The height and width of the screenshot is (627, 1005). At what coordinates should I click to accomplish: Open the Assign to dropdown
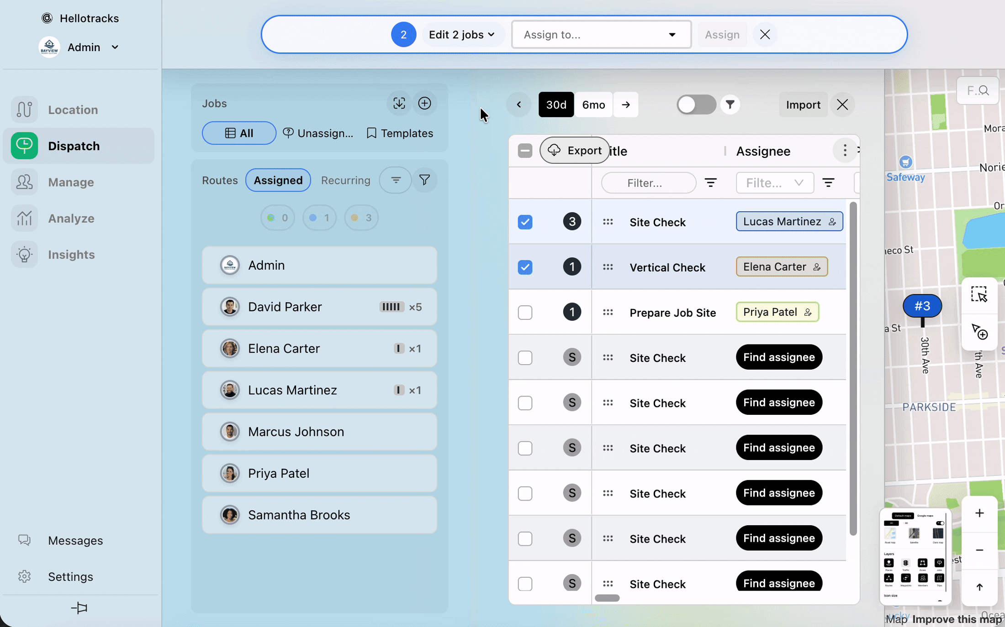click(x=601, y=35)
